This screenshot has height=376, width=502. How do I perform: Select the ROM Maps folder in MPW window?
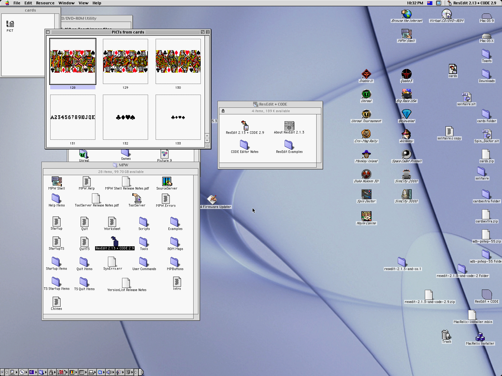point(175,242)
